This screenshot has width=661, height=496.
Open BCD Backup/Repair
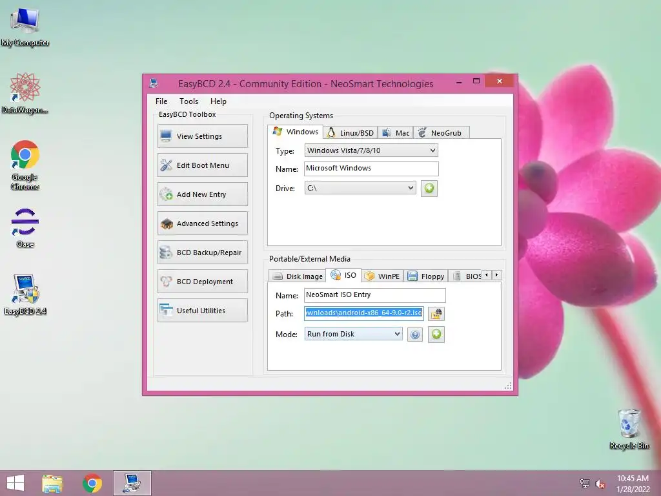[202, 253]
